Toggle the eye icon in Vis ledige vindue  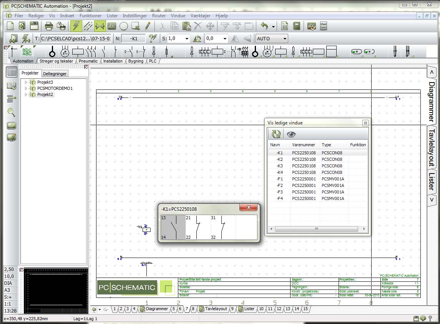tap(291, 134)
